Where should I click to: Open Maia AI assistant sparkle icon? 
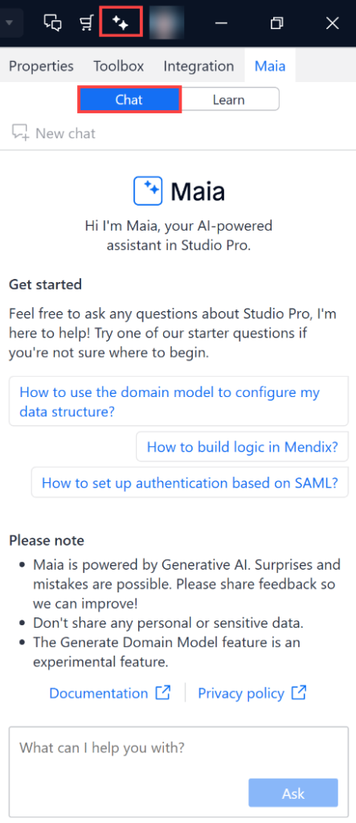(x=121, y=23)
